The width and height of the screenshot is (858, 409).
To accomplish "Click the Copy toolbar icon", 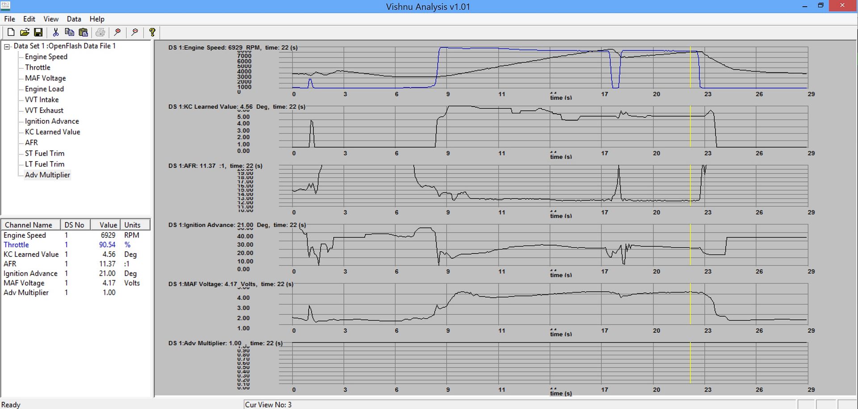I will click(69, 32).
